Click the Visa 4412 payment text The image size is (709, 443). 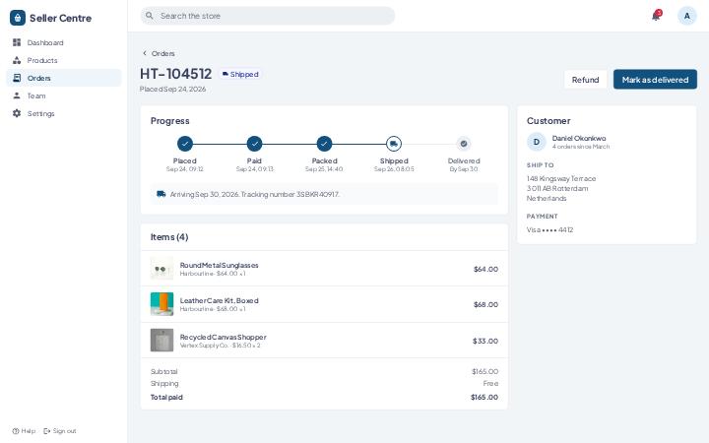coord(549,229)
